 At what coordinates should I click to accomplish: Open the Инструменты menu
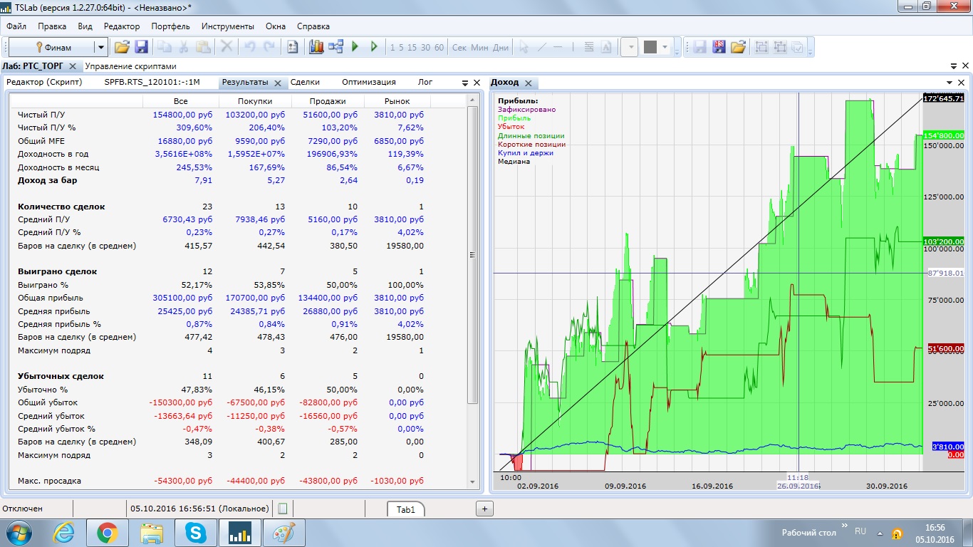[227, 26]
